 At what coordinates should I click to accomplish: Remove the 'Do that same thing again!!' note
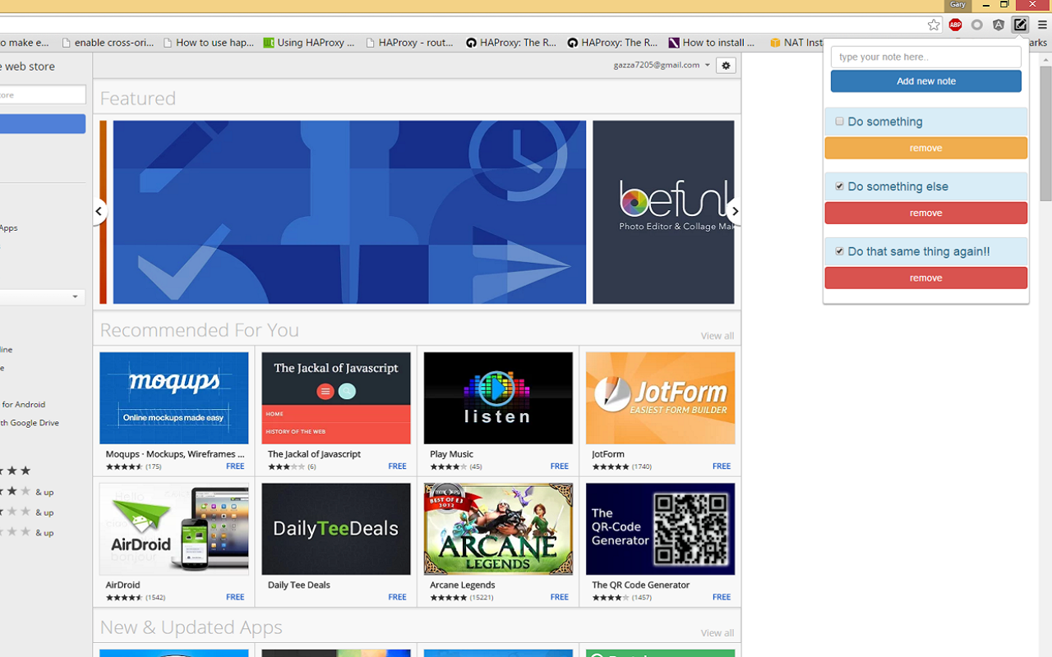point(926,278)
